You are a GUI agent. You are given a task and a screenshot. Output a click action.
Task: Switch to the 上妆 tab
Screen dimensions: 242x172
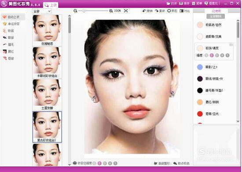(x=51, y=5)
